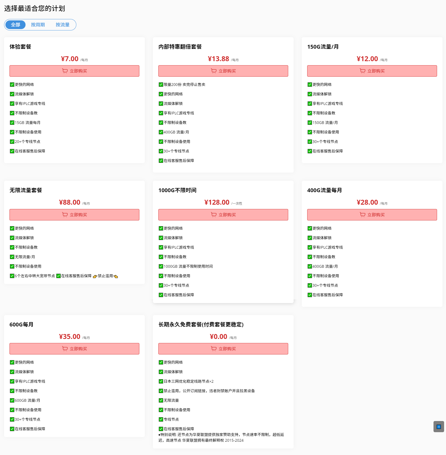Click the pointing hand emoji before 禁止滥用
Image resolution: width=446 pixels, height=455 pixels.
coord(95,276)
